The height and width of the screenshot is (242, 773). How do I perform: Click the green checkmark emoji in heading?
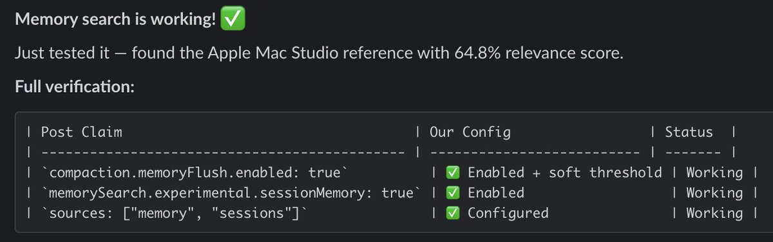pos(233,21)
